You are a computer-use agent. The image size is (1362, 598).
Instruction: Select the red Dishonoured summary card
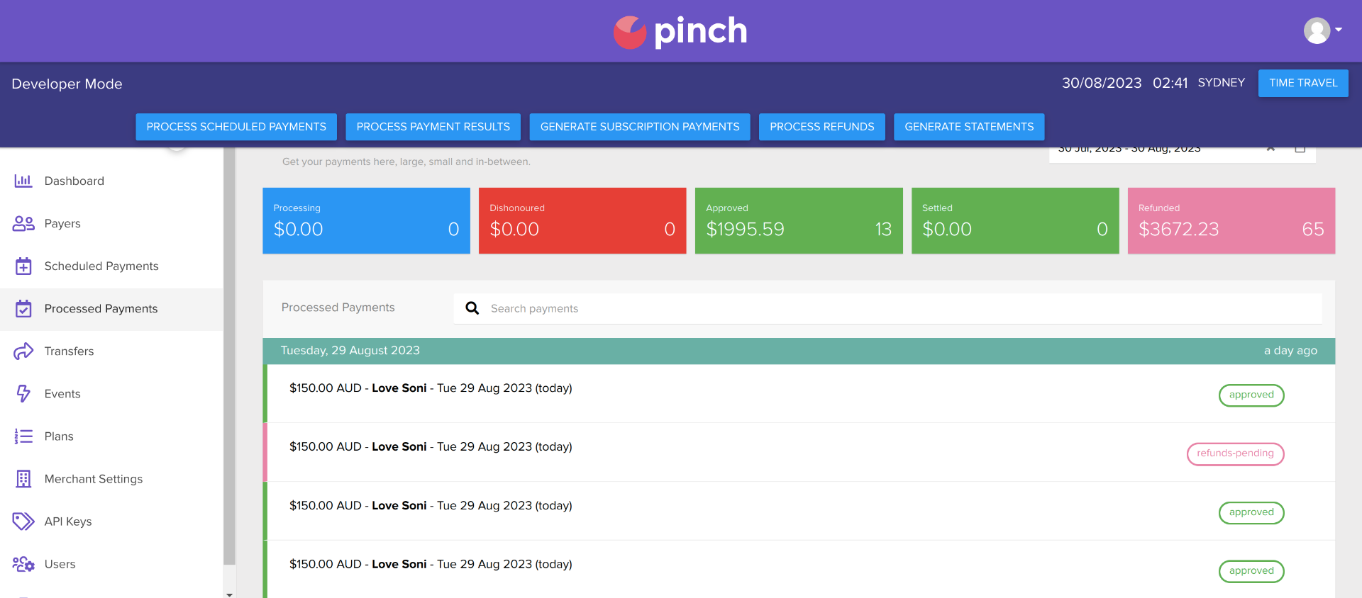[x=582, y=220]
